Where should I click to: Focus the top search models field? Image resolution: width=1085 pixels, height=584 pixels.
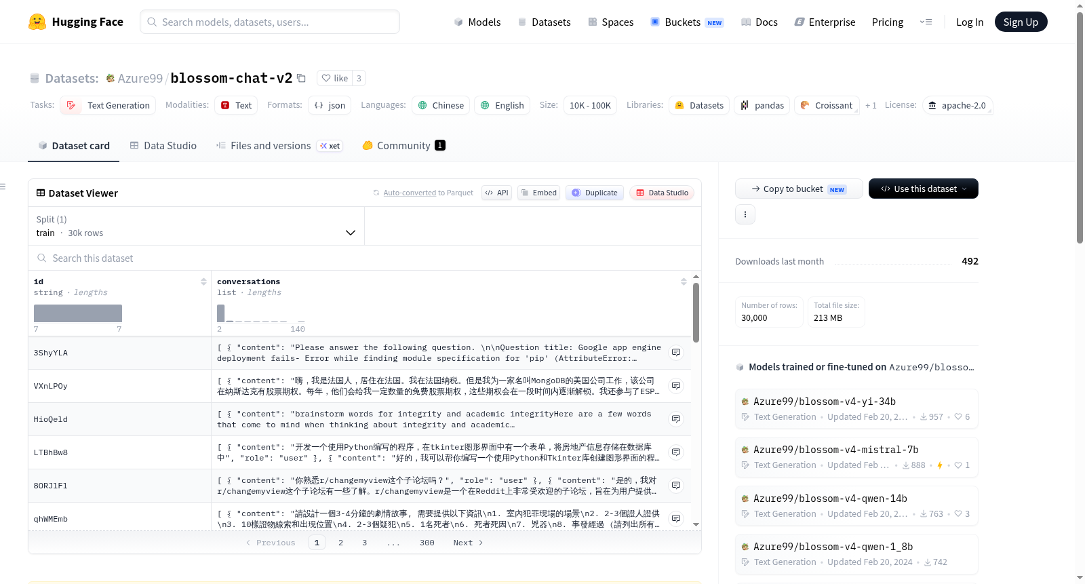[270, 22]
